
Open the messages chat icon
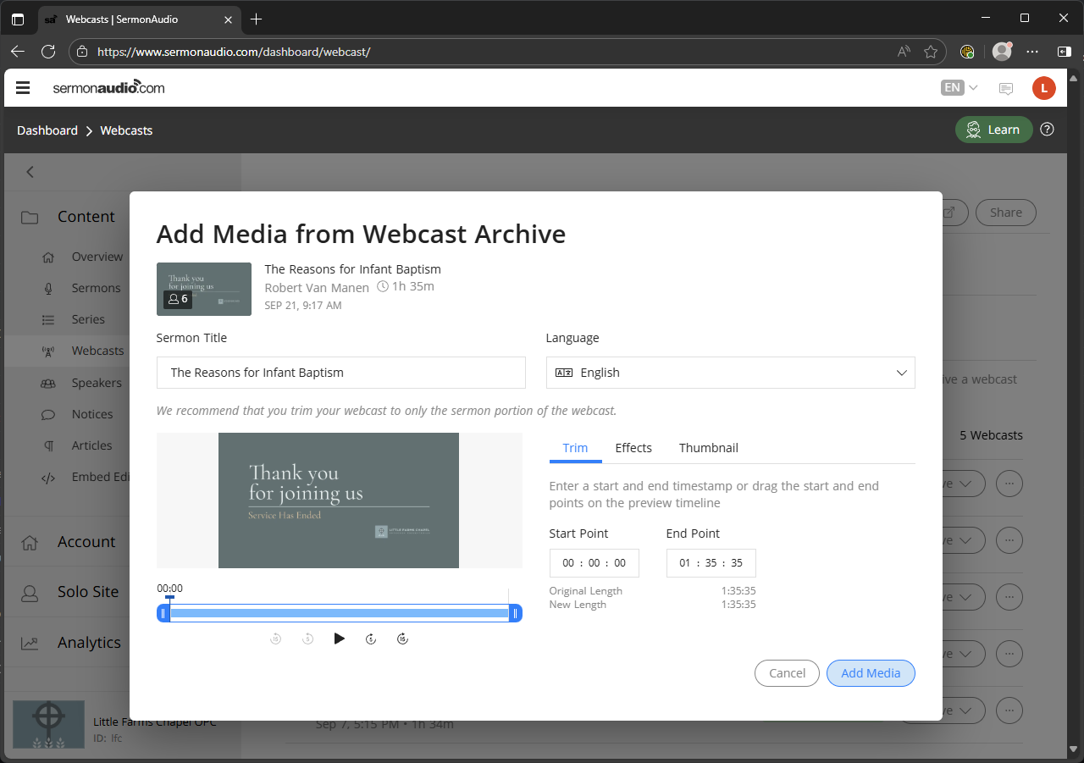(1006, 88)
